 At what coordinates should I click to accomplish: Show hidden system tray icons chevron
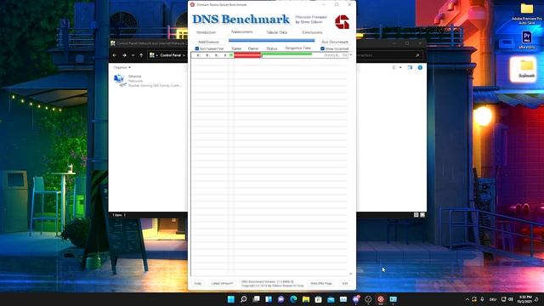click(x=467, y=299)
